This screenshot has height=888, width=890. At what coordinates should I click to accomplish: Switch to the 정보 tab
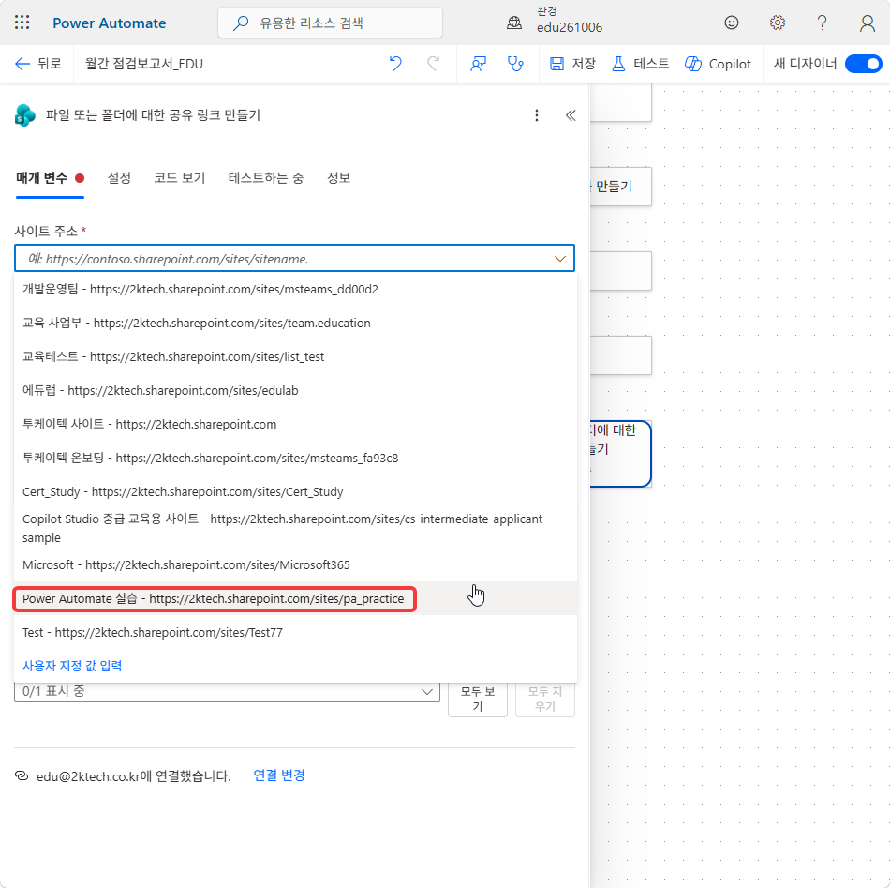338,178
